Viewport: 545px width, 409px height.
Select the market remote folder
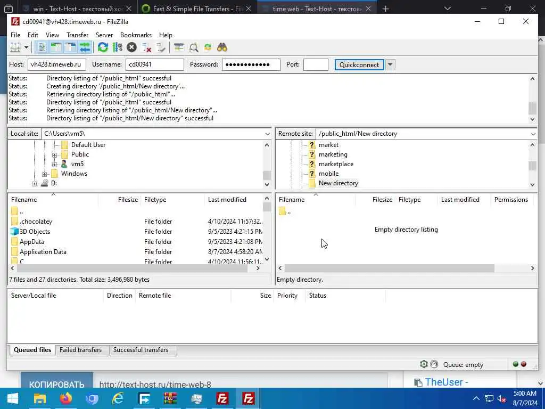tap(328, 145)
